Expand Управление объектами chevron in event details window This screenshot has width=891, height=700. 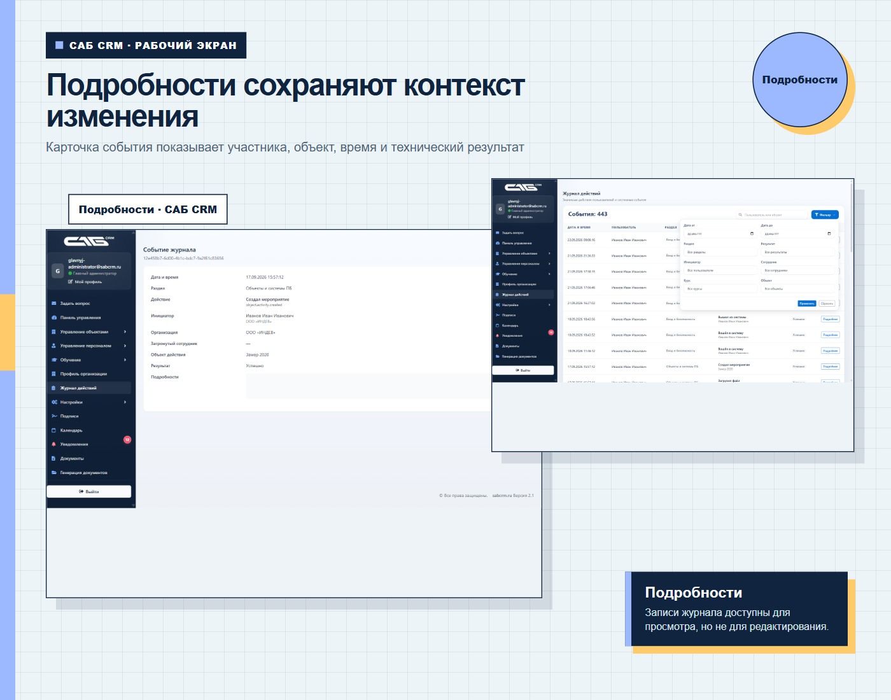(x=125, y=332)
